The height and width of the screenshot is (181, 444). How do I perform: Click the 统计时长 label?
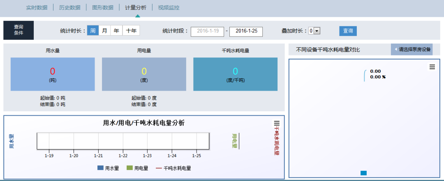(72, 31)
